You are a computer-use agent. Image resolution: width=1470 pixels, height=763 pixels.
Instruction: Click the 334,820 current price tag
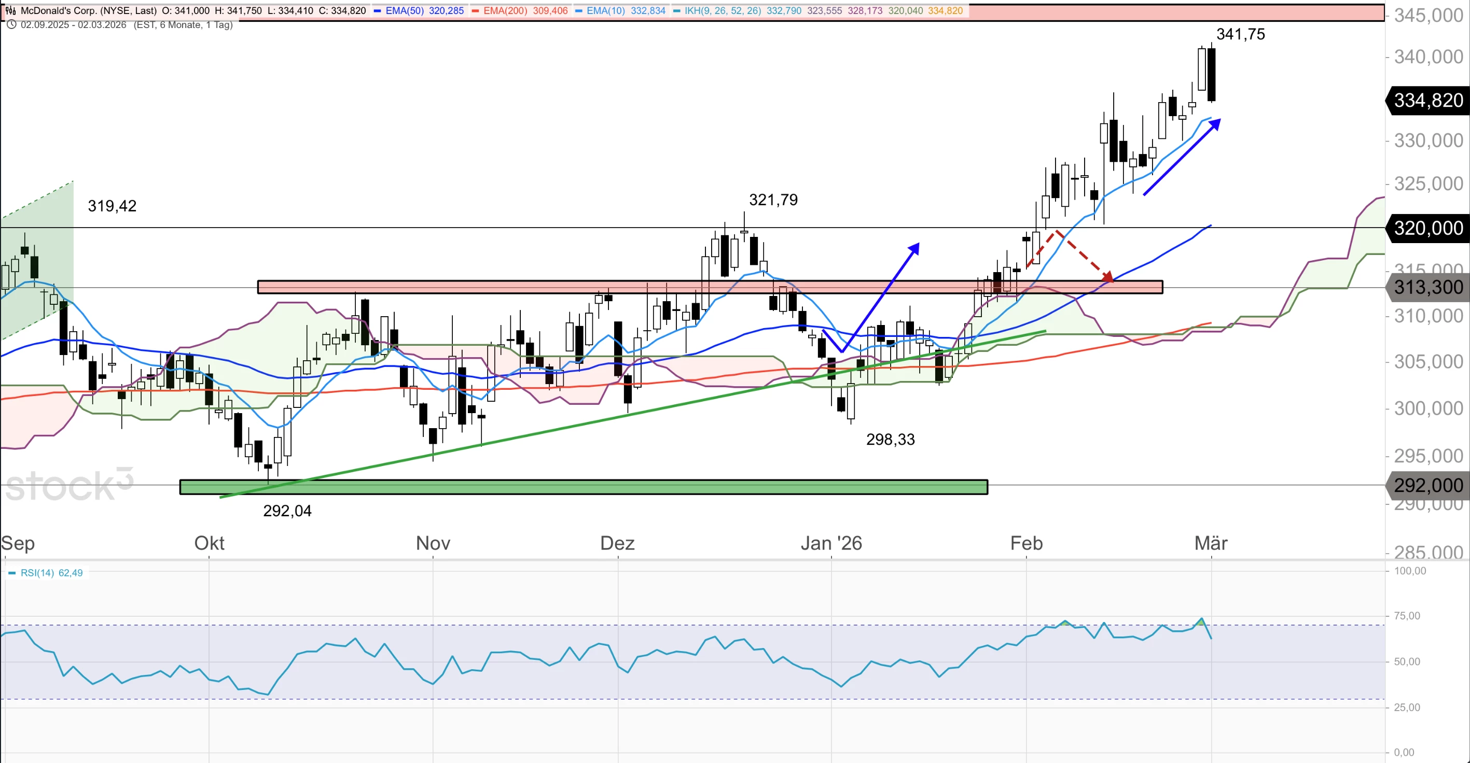(x=1428, y=101)
